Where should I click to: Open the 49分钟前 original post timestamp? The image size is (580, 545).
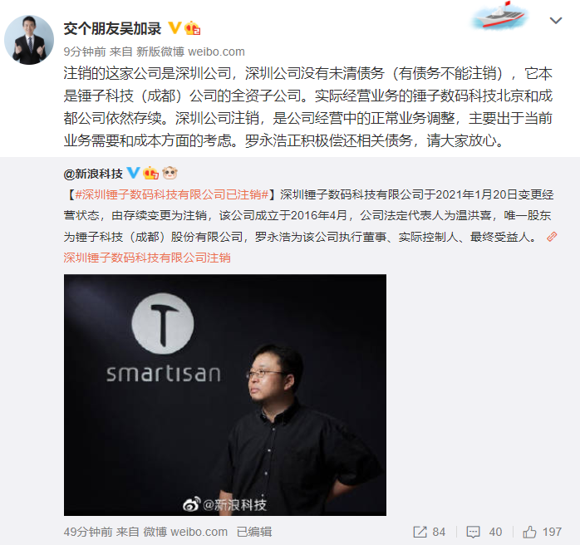coord(88,532)
